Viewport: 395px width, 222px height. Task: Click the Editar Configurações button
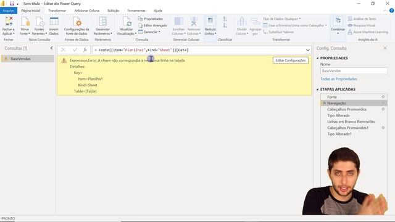coord(291,60)
